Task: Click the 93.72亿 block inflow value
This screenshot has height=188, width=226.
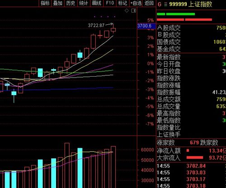Action: 217,158
